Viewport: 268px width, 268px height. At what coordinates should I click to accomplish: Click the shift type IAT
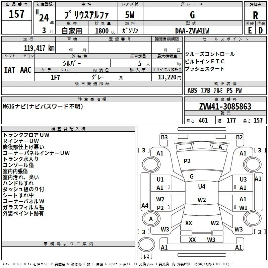tap(10, 70)
